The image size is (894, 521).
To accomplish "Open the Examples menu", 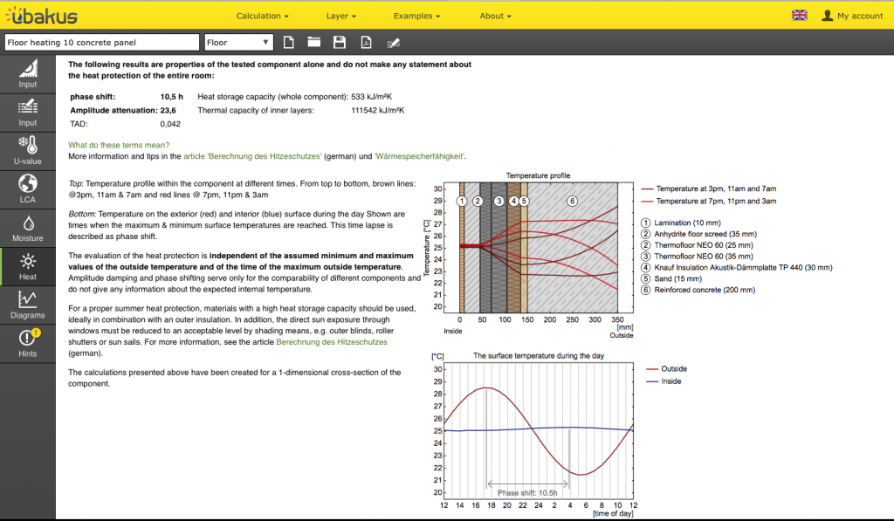I will click(x=416, y=16).
